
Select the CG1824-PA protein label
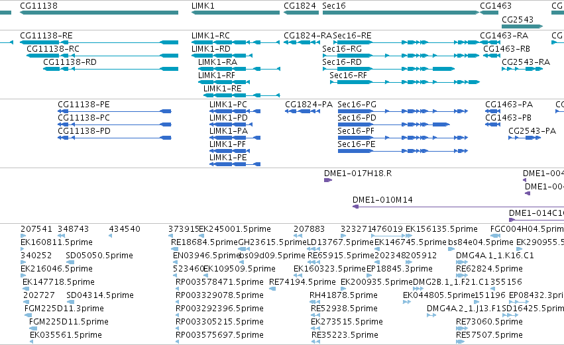(x=309, y=105)
